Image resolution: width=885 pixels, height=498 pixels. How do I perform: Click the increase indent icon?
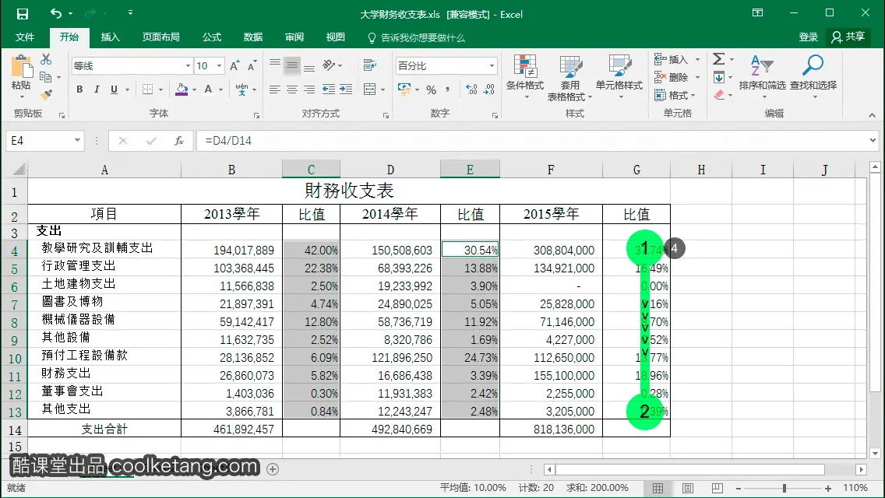pos(346,89)
